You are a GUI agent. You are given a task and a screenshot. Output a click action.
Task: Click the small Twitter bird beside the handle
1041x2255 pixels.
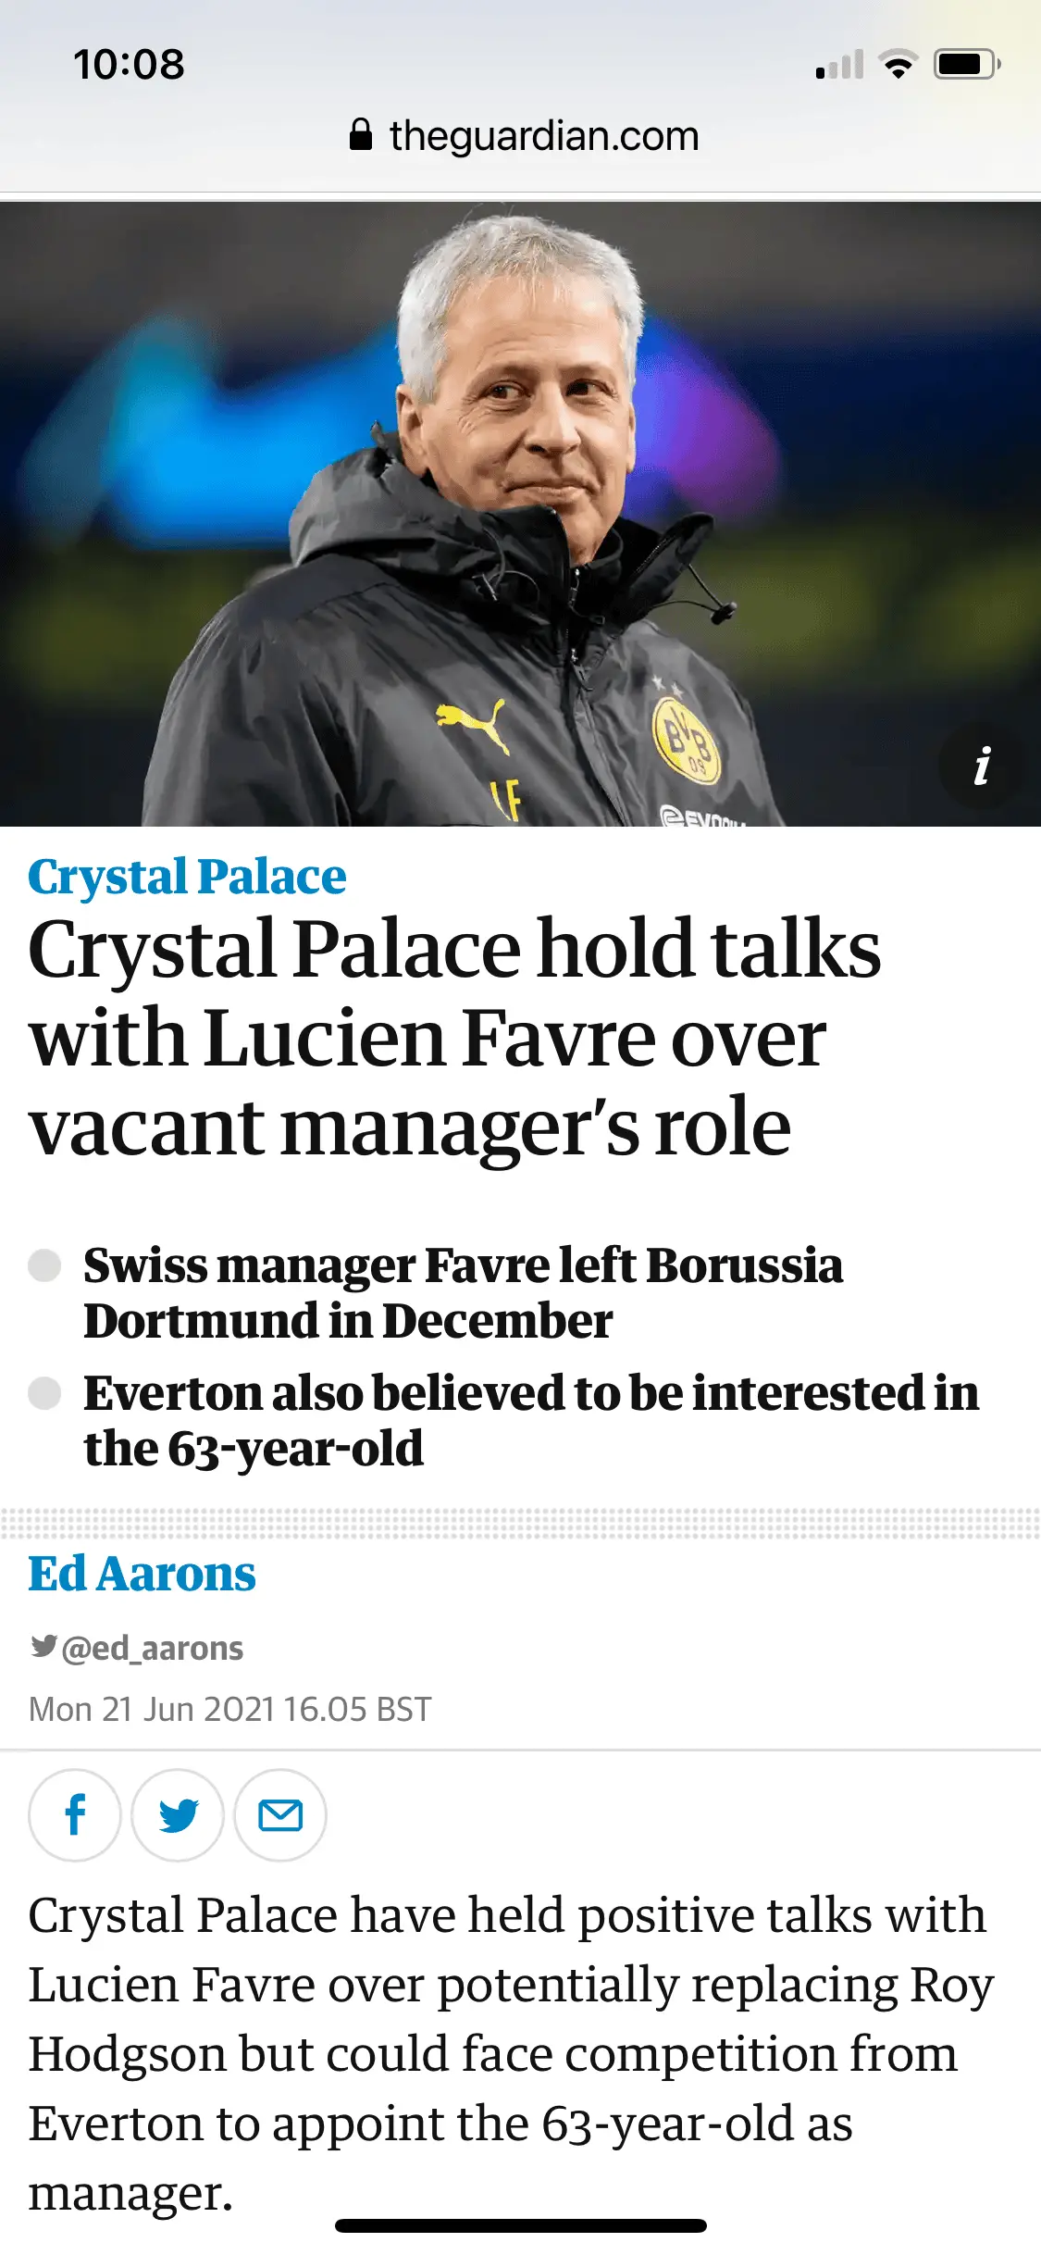[43, 1646]
